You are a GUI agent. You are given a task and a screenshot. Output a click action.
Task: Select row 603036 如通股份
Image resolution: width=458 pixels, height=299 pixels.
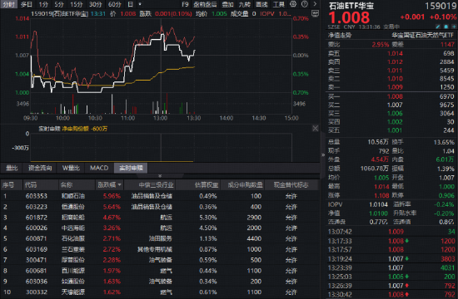coord(160,282)
